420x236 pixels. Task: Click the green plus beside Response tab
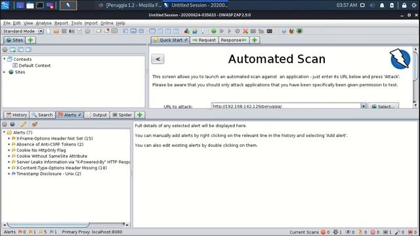[x=255, y=40]
